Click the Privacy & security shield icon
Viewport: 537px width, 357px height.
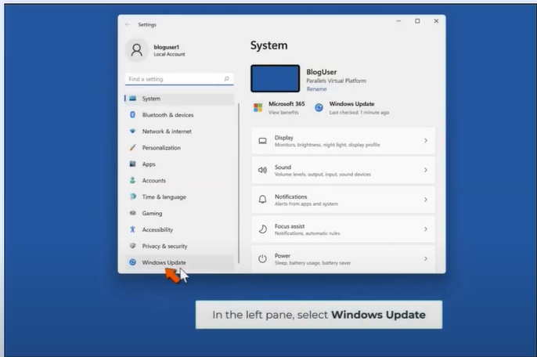point(133,246)
